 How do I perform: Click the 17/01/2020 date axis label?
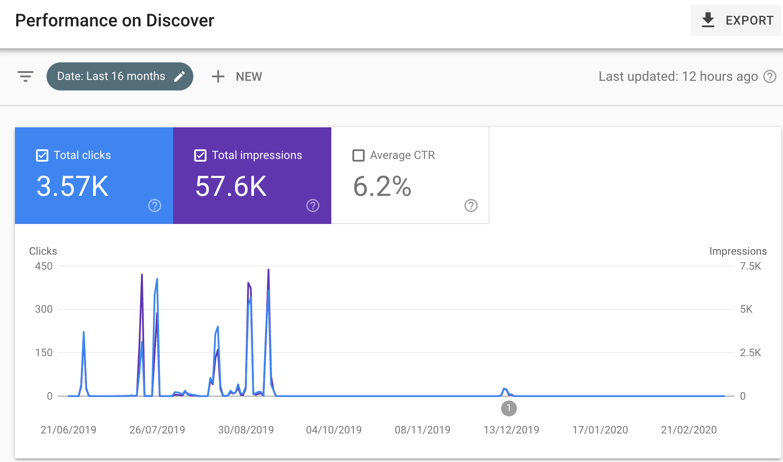click(x=600, y=430)
